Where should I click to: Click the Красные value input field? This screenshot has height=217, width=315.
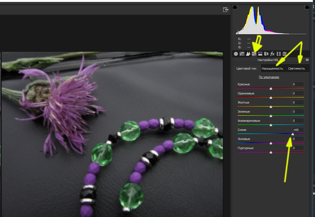click(298, 84)
